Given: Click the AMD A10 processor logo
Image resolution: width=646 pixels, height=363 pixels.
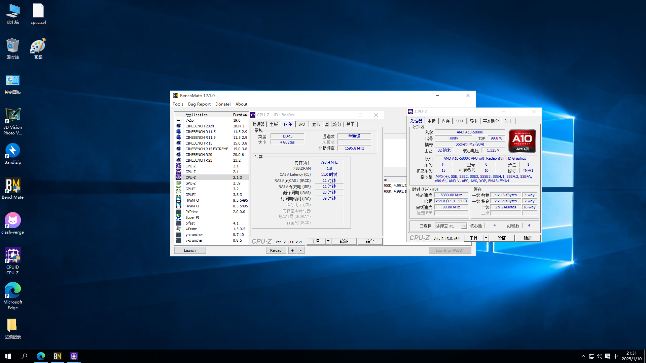Looking at the screenshot, I should [522, 141].
